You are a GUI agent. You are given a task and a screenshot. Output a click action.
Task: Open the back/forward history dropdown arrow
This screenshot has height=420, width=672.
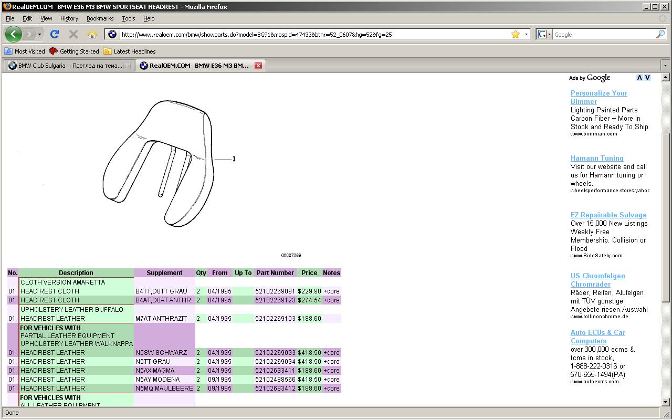tap(39, 35)
